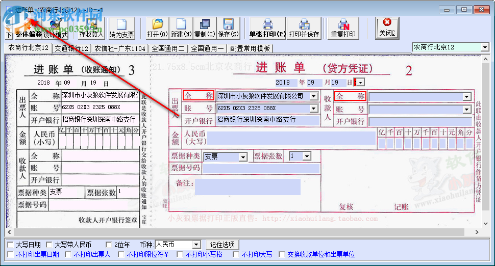The image size is (495, 266).
Task: Click the 票据号码 input field
Action: tap(261, 168)
